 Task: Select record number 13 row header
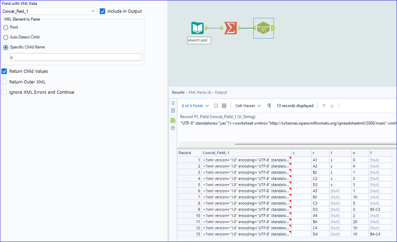coord(190,234)
